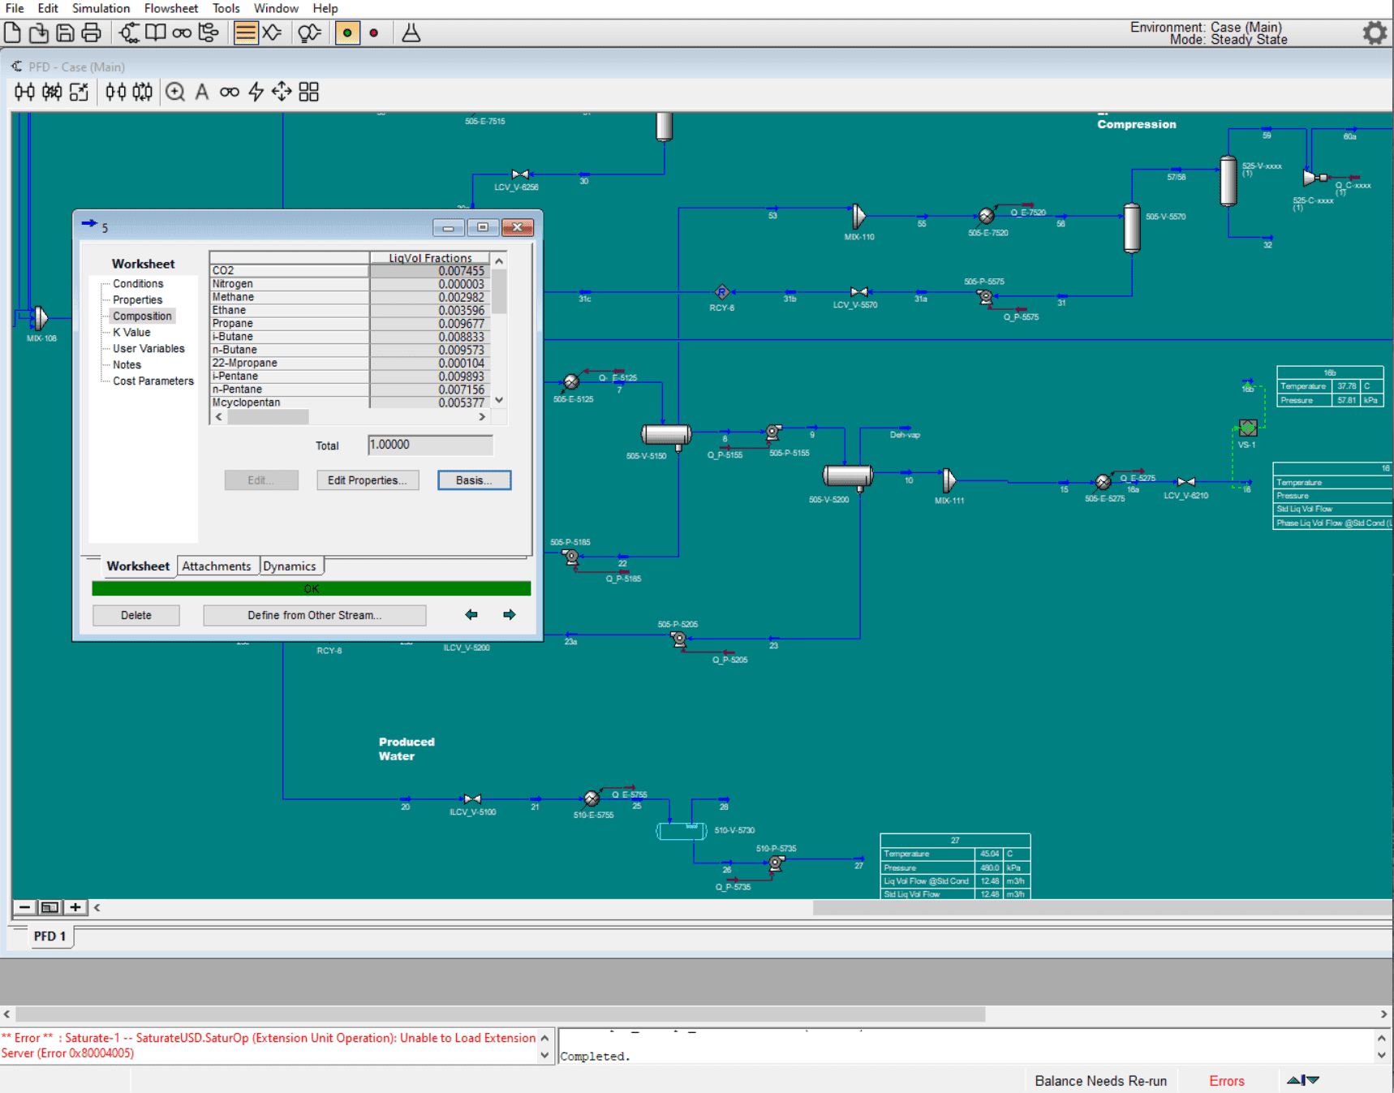Viewport: 1394px width, 1093px height.
Task: Toggle Auto Attach mode in PFD toolbar
Action: pyautogui.click(x=52, y=92)
